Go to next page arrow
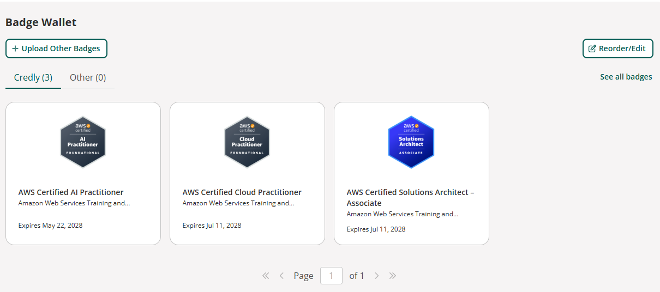 376,276
